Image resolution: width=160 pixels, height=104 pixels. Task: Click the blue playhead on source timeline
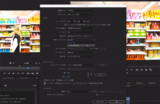click(x=28, y=68)
